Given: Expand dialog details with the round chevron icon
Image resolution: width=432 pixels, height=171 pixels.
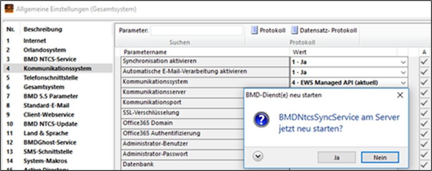Looking at the screenshot, I should point(258,156).
